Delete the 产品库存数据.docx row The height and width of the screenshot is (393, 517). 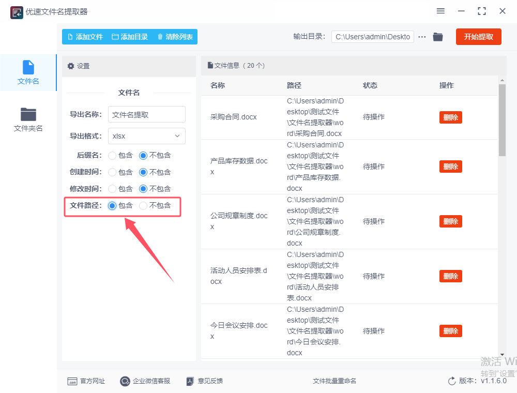click(450, 167)
